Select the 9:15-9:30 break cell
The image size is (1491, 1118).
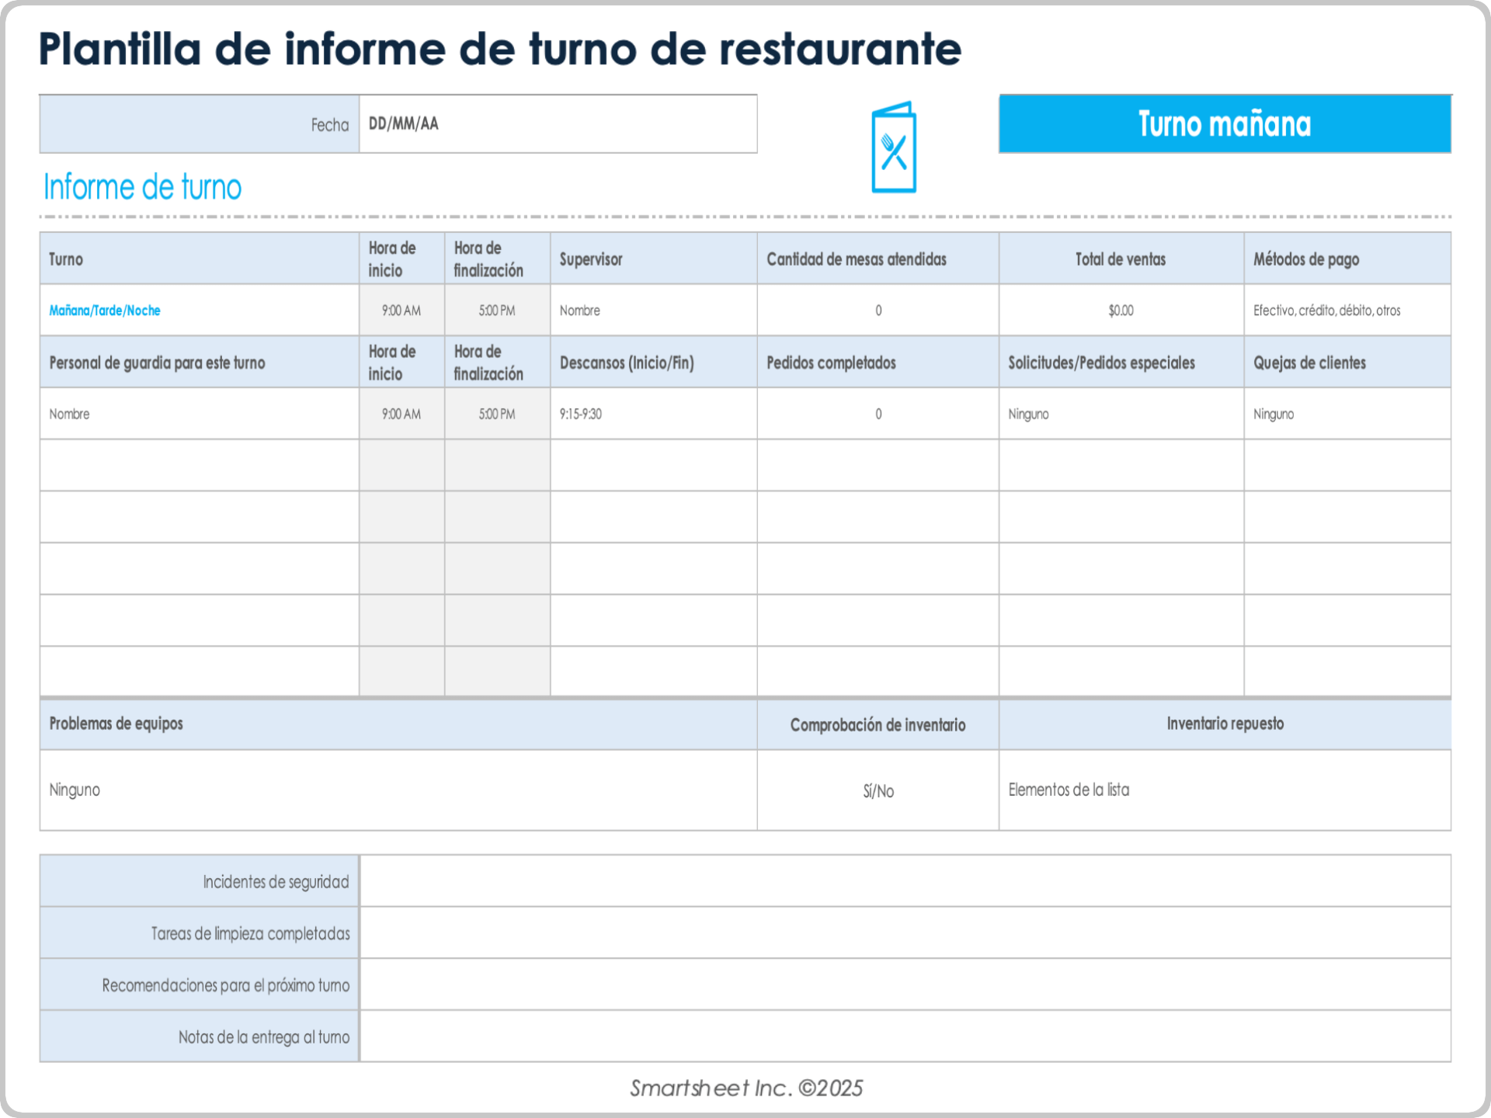654,414
